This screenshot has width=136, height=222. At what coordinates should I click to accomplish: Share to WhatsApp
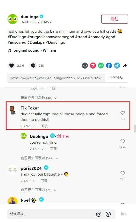101,66
